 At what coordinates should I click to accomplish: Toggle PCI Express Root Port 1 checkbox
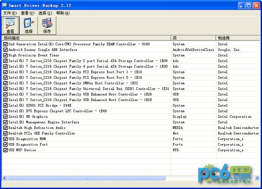[x=5, y=72]
